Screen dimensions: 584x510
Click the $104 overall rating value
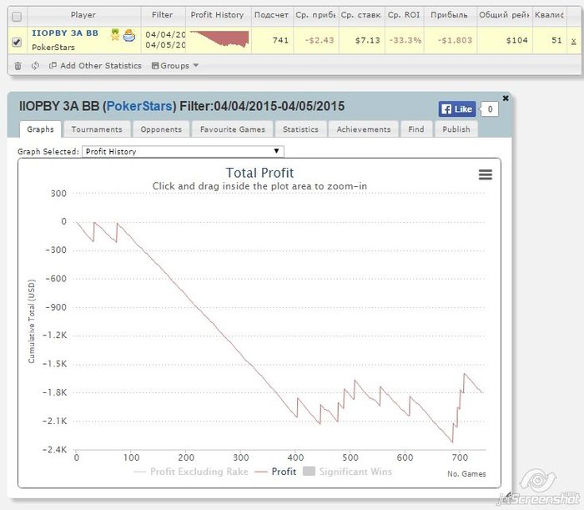517,40
